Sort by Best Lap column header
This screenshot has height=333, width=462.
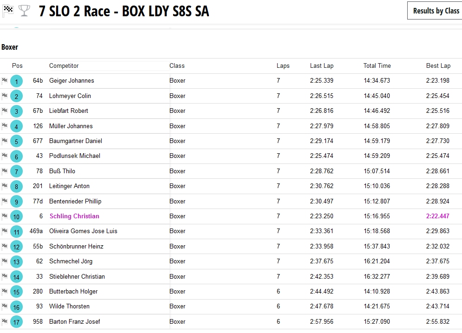[x=438, y=65]
